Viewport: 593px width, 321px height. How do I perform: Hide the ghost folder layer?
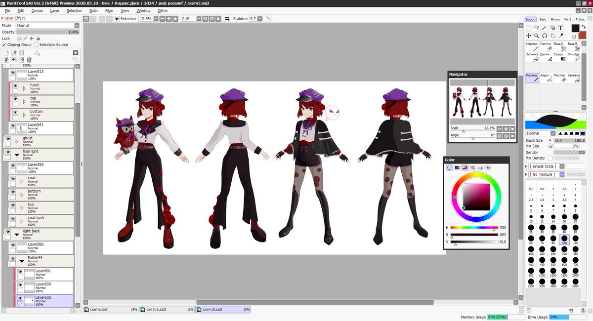click(x=7, y=139)
